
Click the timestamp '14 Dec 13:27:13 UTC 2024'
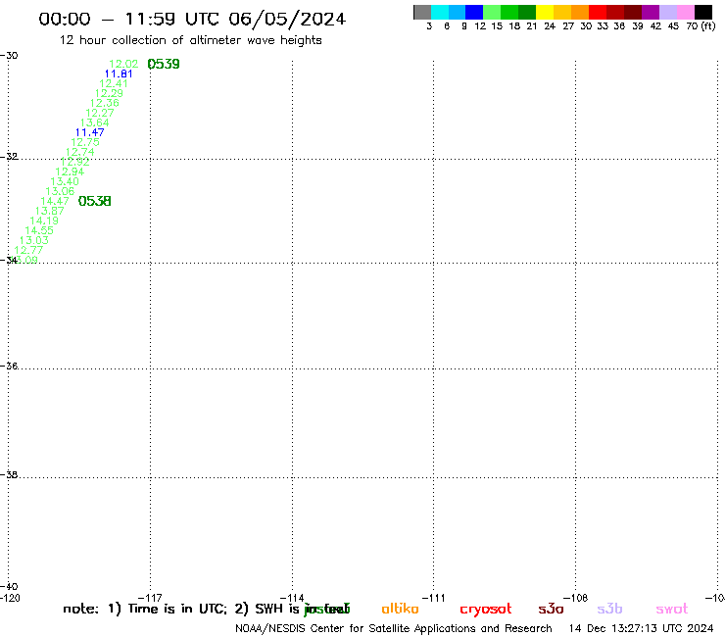click(642, 629)
